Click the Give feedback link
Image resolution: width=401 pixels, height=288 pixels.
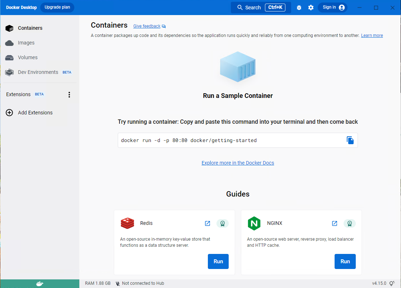pos(147,26)
